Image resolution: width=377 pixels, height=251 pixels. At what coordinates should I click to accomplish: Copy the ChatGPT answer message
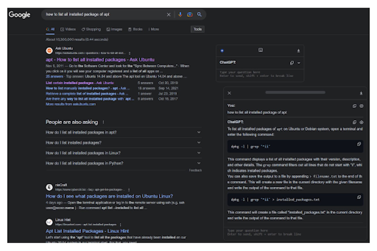pyautogui.click(x=354, y=122)
